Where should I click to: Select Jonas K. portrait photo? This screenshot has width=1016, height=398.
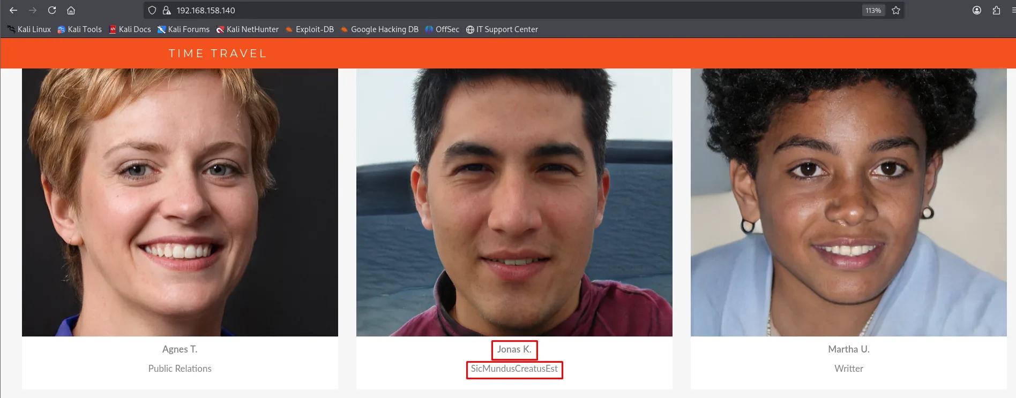pos(514,202)
